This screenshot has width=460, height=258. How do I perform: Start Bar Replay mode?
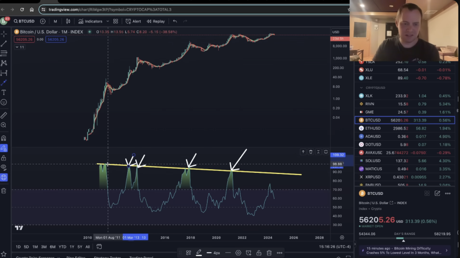click(x=156, y=21)
